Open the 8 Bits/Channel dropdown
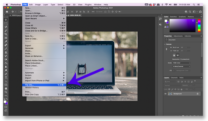Screen dimensions: 208x121 tap(182, 67)
